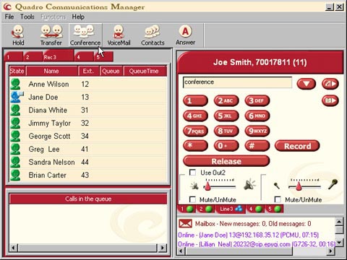Click the conference text input field

237,82
